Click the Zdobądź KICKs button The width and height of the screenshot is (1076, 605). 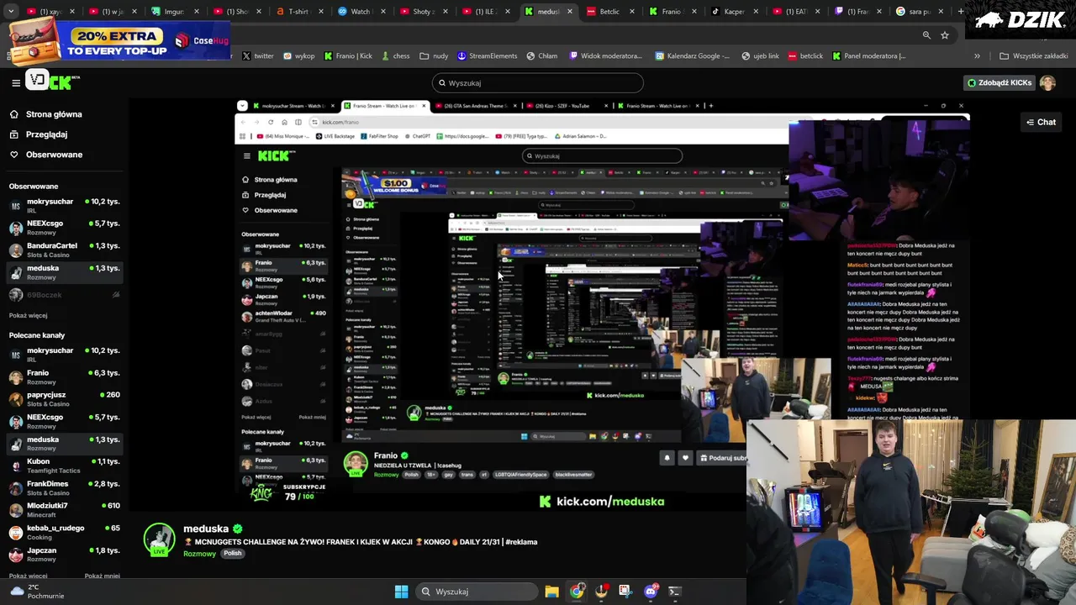(1000, 83)
